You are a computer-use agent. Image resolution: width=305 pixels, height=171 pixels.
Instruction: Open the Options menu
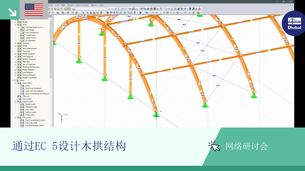tap(70, 5)
